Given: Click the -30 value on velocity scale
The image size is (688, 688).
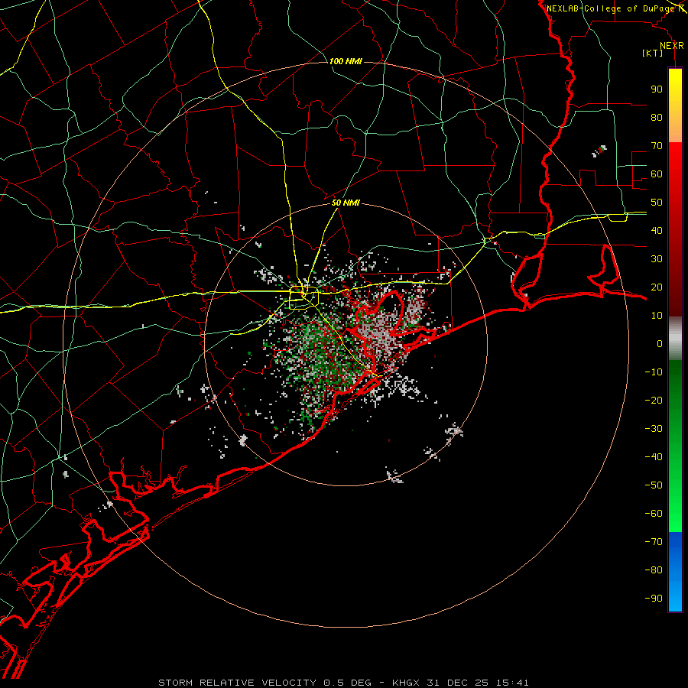Looking at the screenshot, I should (x=654, y=429).
